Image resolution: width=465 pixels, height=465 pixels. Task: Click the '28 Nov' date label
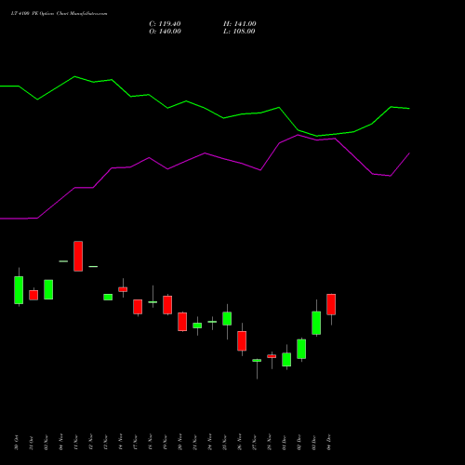tap(270, 443)
